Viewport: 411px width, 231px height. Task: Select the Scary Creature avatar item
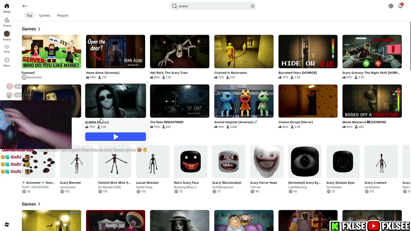point(381,161)
